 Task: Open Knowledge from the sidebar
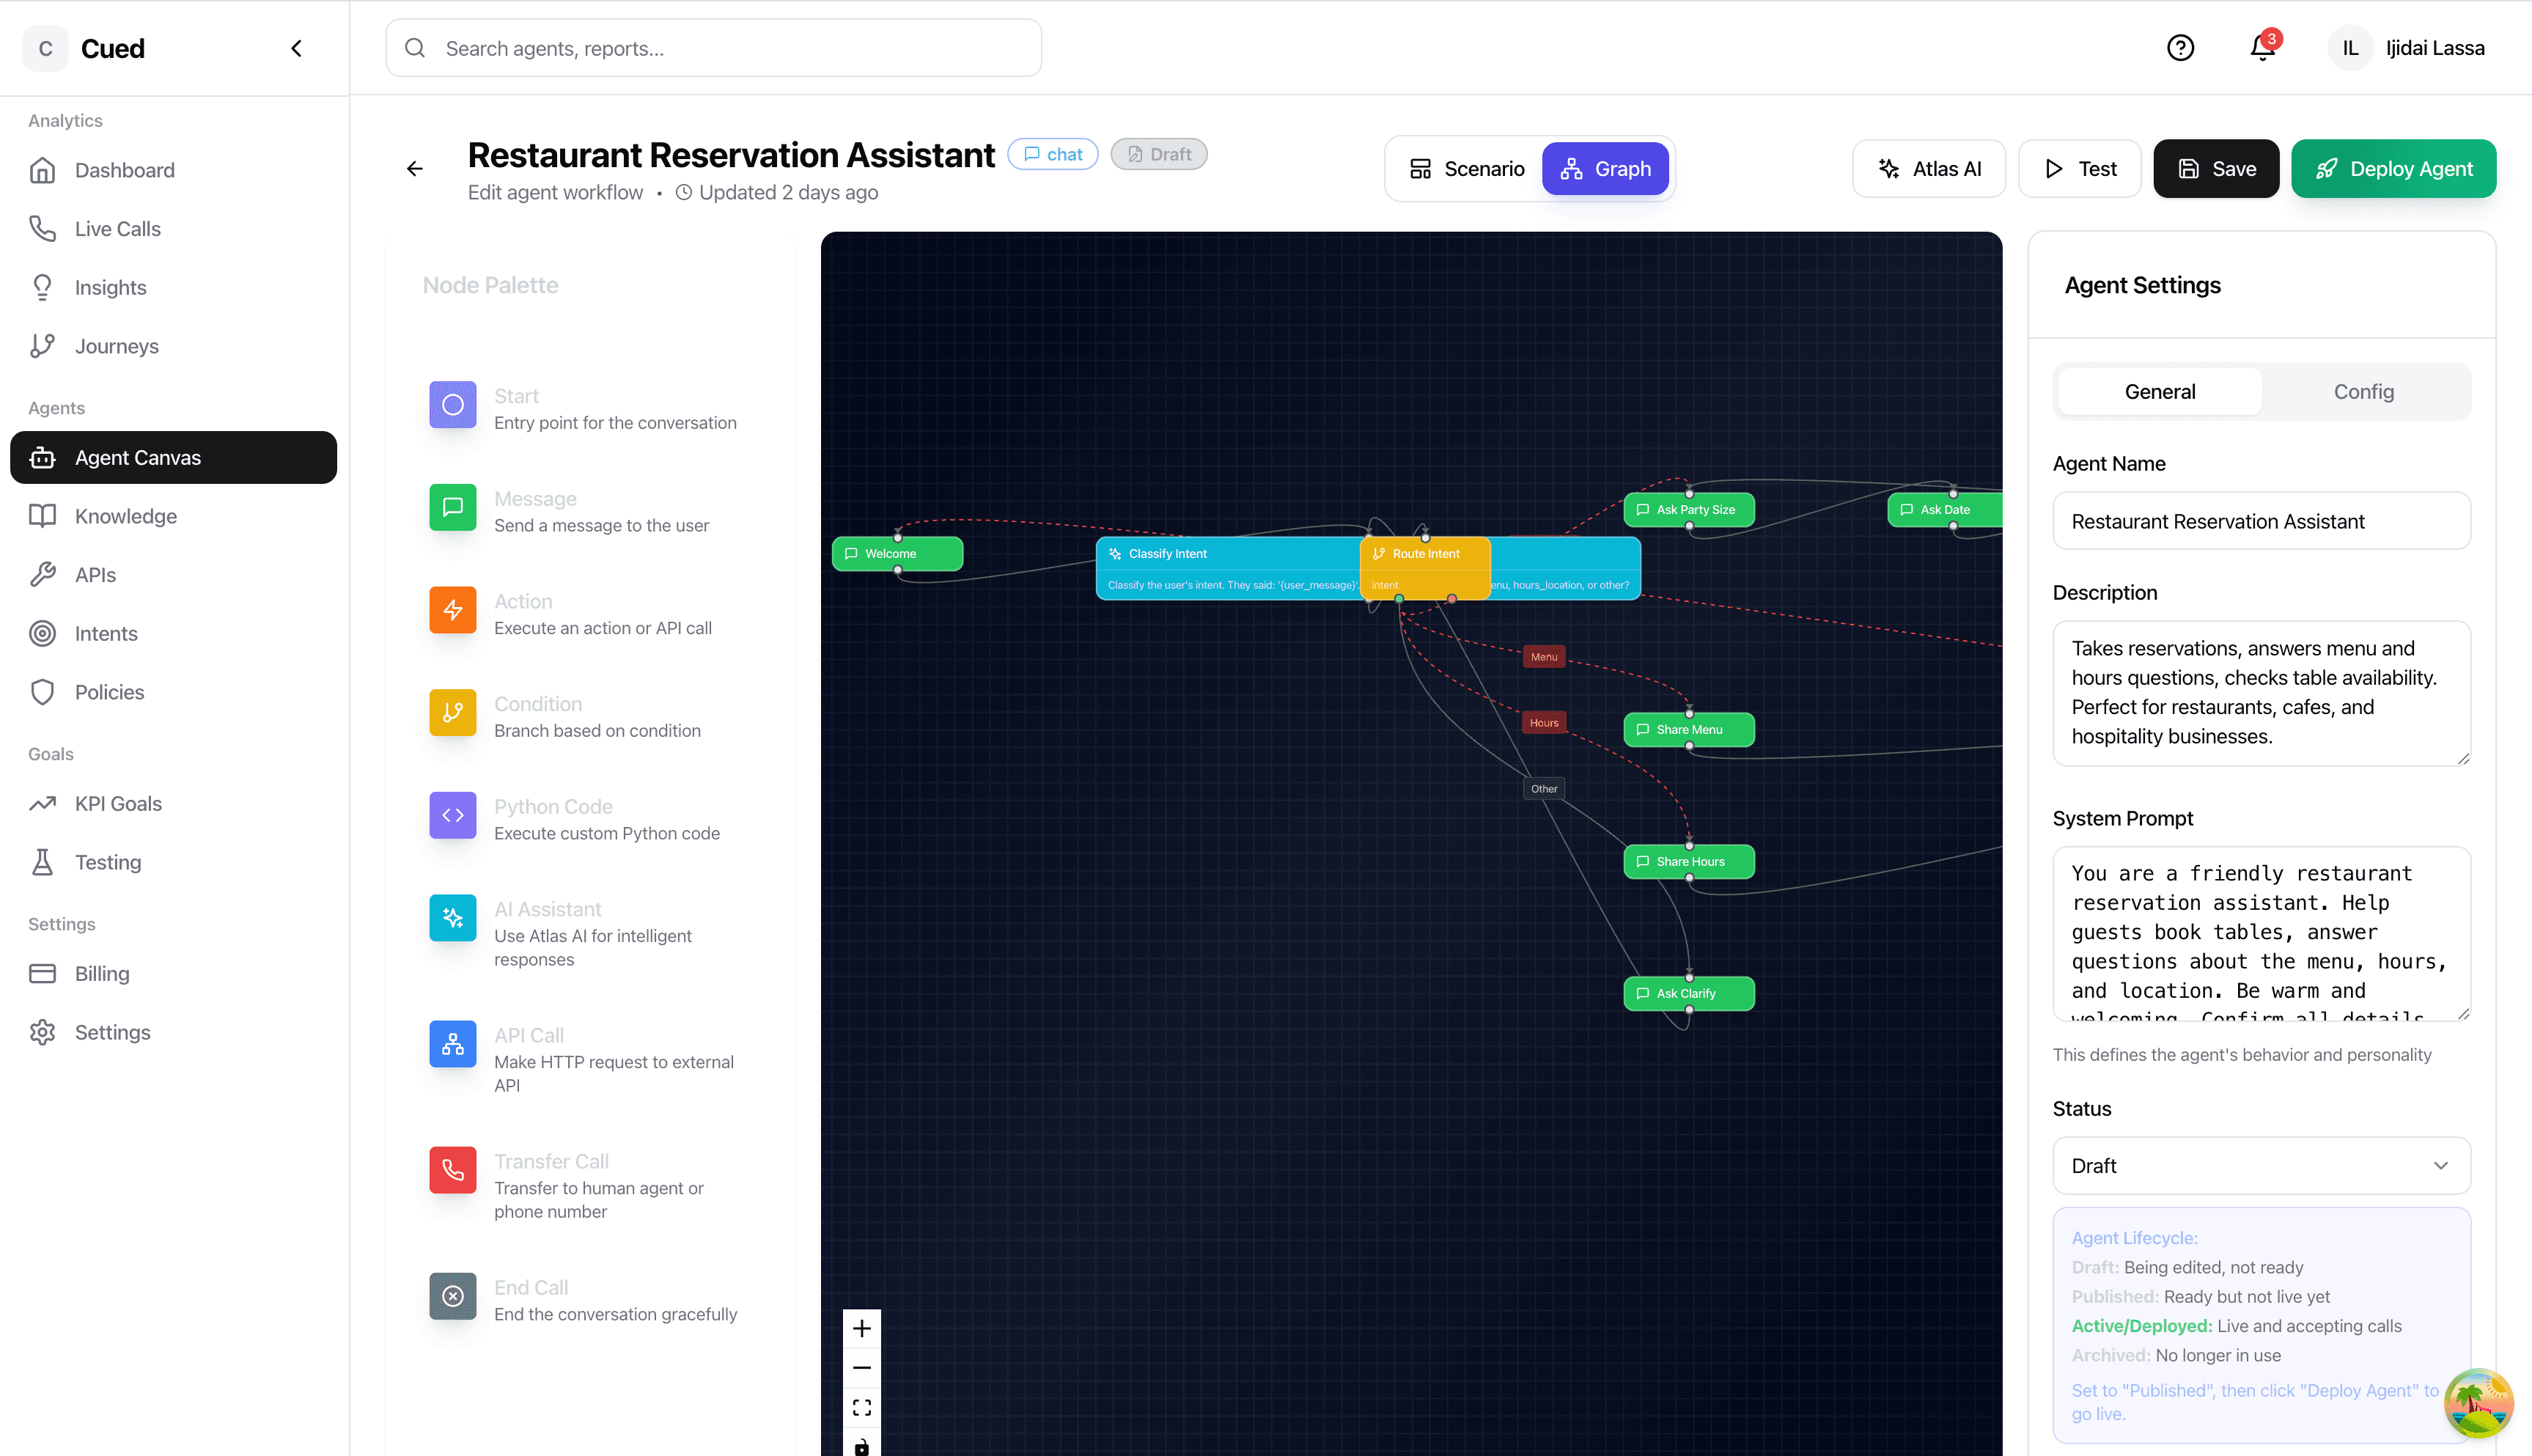click(x=128, y=515)
